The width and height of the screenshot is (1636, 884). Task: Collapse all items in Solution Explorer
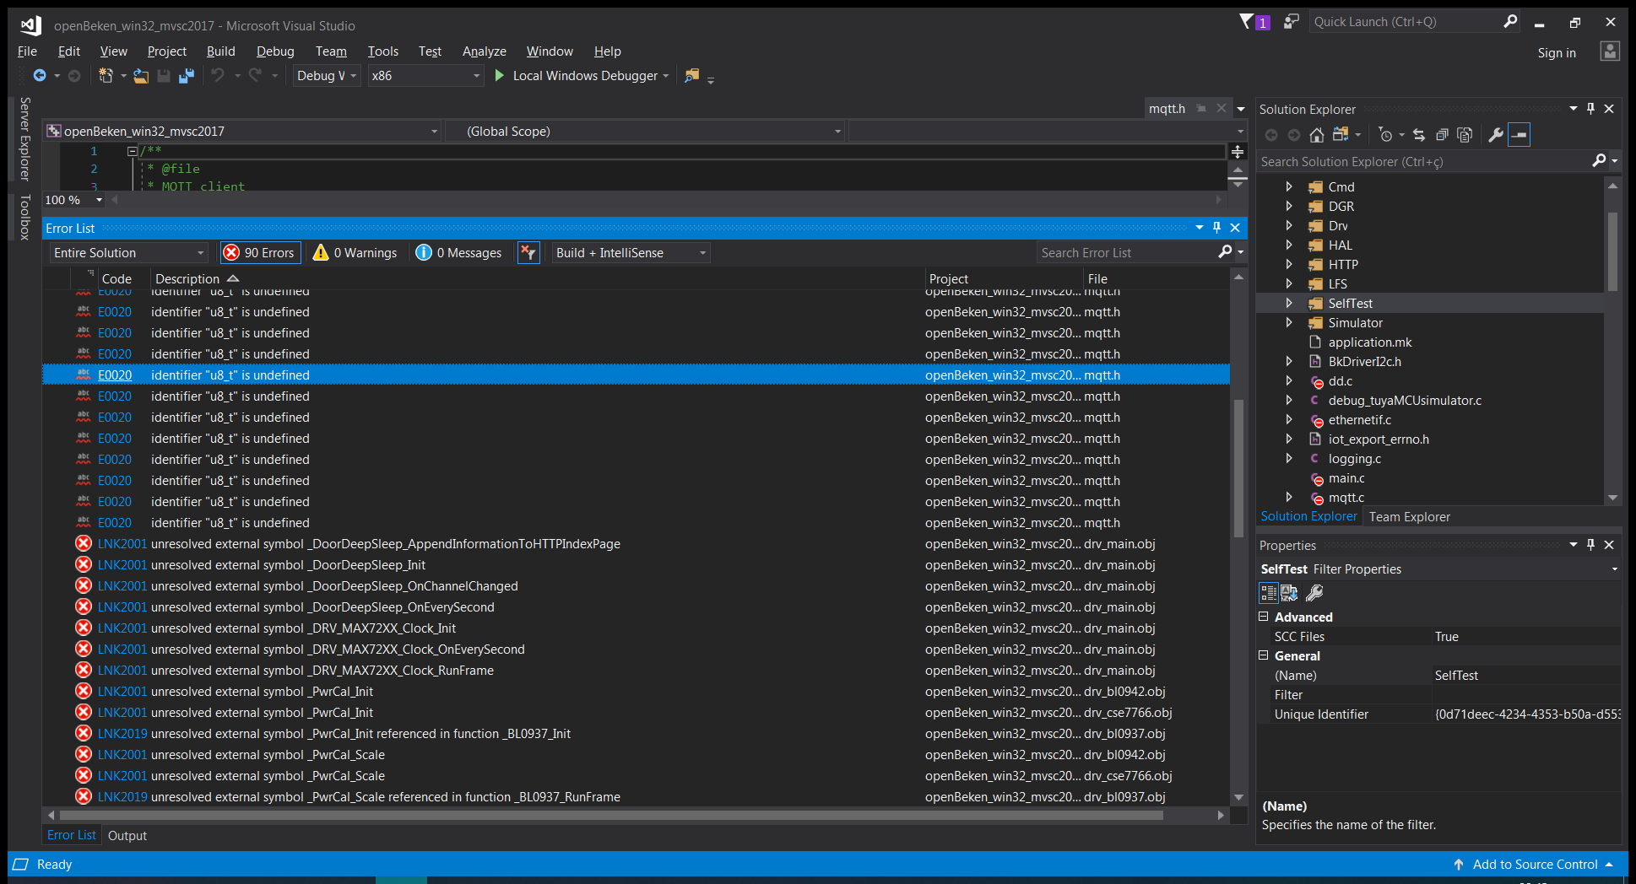(x=1442, y=135)
